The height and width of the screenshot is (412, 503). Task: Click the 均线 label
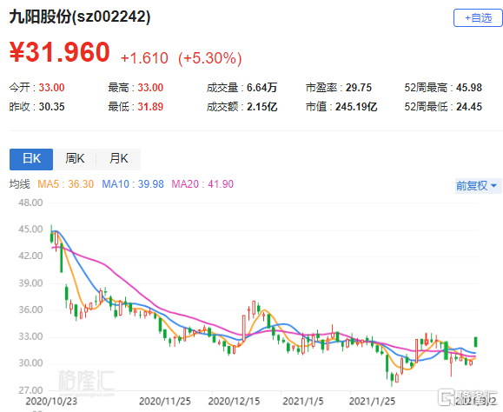tap(20, 184)
